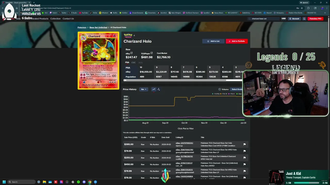Open Discord from the taskbar
Image resolution: width=330 pixels, height=185 pixels.
[x=84, y=182]
